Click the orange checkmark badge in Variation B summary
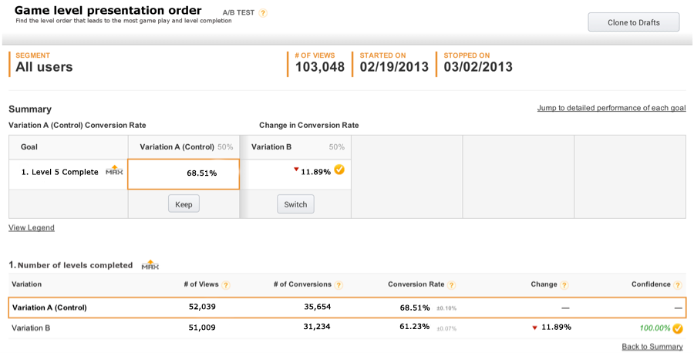The height and width of the screenshot is (353, 694). tap(339, 170)
